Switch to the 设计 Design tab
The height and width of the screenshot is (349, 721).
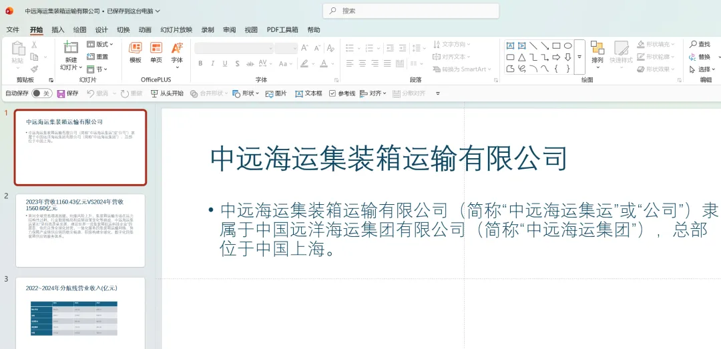tap(101, 30)
